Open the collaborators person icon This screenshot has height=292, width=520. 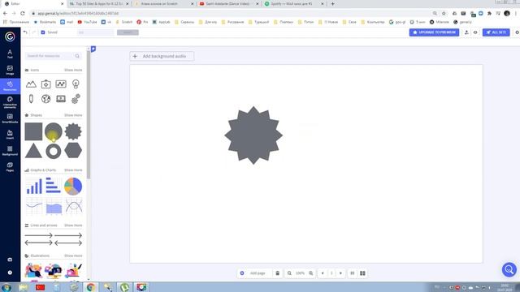[x=466, y=32]
